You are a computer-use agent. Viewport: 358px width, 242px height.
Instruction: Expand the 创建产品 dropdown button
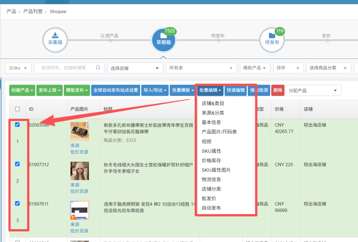pos(22,90)
